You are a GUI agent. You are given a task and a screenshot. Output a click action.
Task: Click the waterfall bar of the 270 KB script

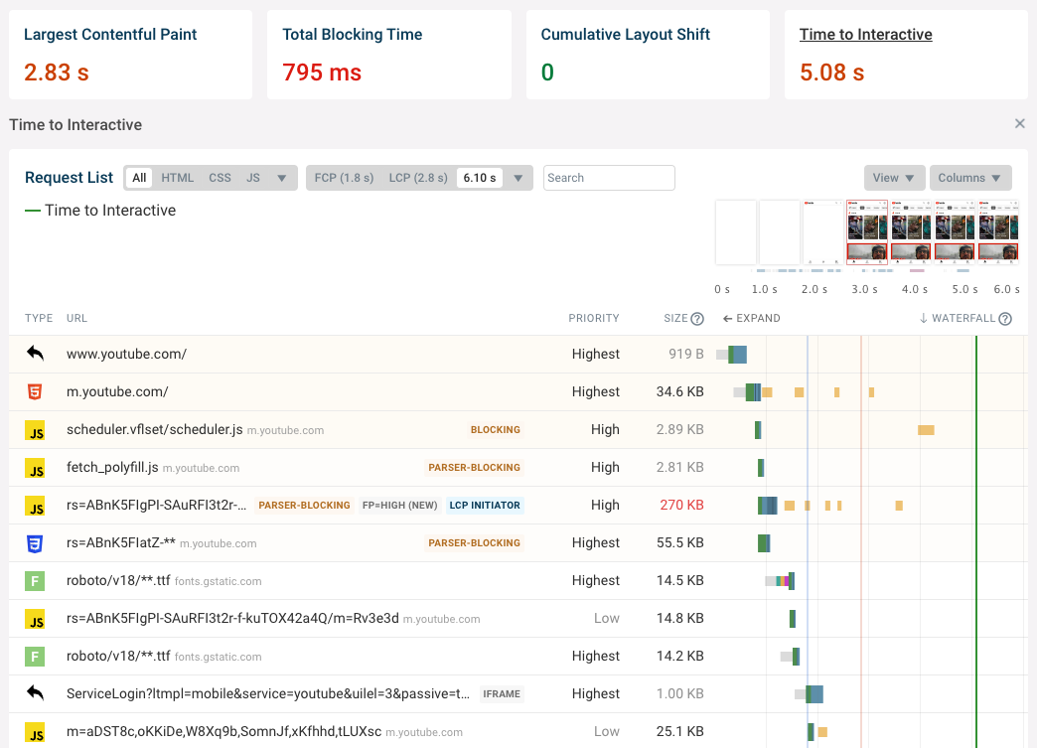coord(768,506)
